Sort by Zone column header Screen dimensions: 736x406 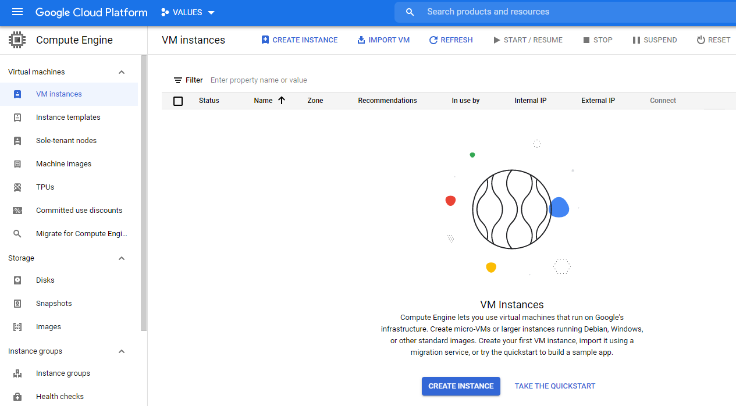[315, 101]
